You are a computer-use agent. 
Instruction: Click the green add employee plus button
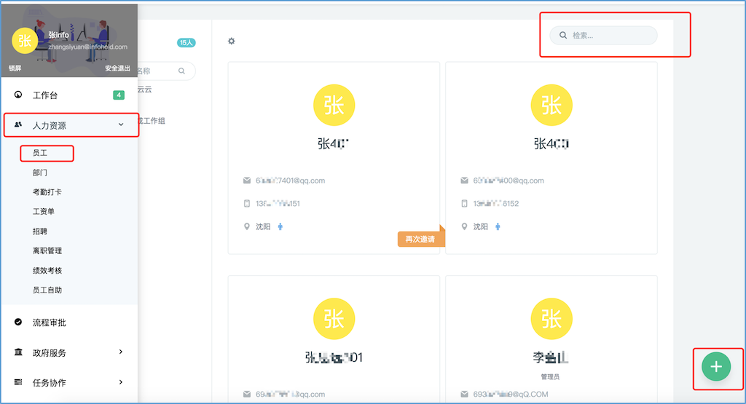716,366
